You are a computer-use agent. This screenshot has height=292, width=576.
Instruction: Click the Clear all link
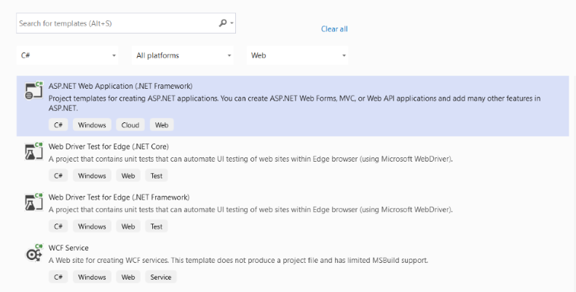[x=334, y=29]
